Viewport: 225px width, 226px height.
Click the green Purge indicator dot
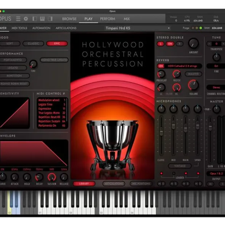click(x=201, y=28)
